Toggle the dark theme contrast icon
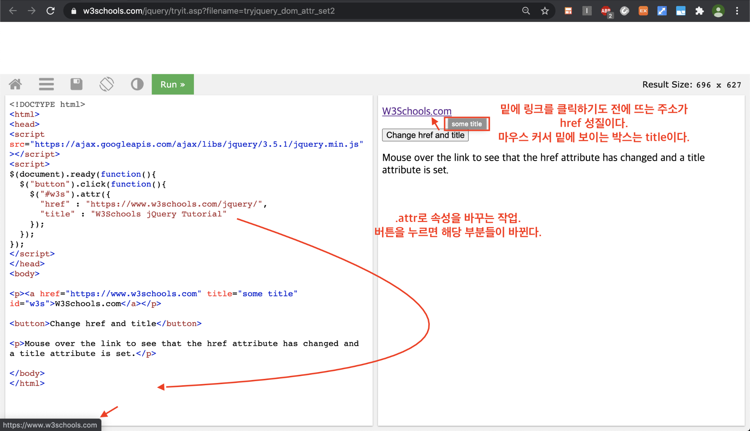The height and width of the screenshot is (431, 750). pyautogui.click(x=137, y=84)
